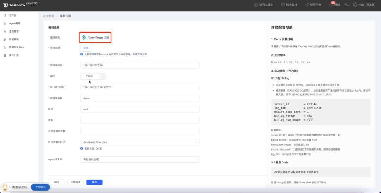
Task: Click the agent设置 help icon
Action: (61, 159)
